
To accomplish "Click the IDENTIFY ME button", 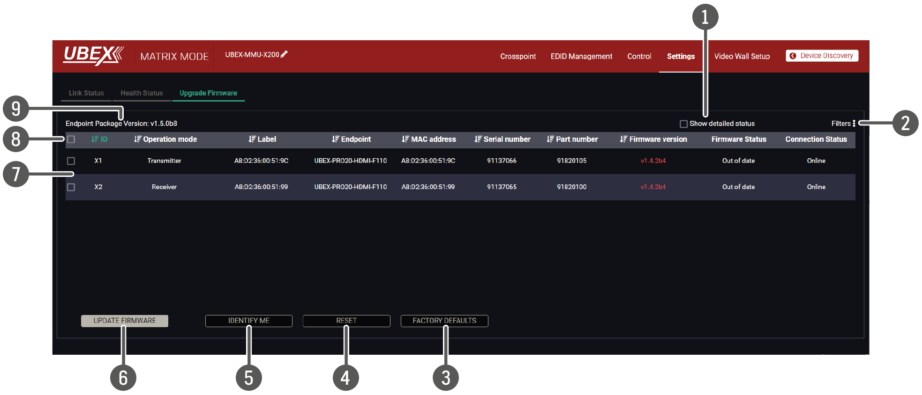I will pos(248,321).
